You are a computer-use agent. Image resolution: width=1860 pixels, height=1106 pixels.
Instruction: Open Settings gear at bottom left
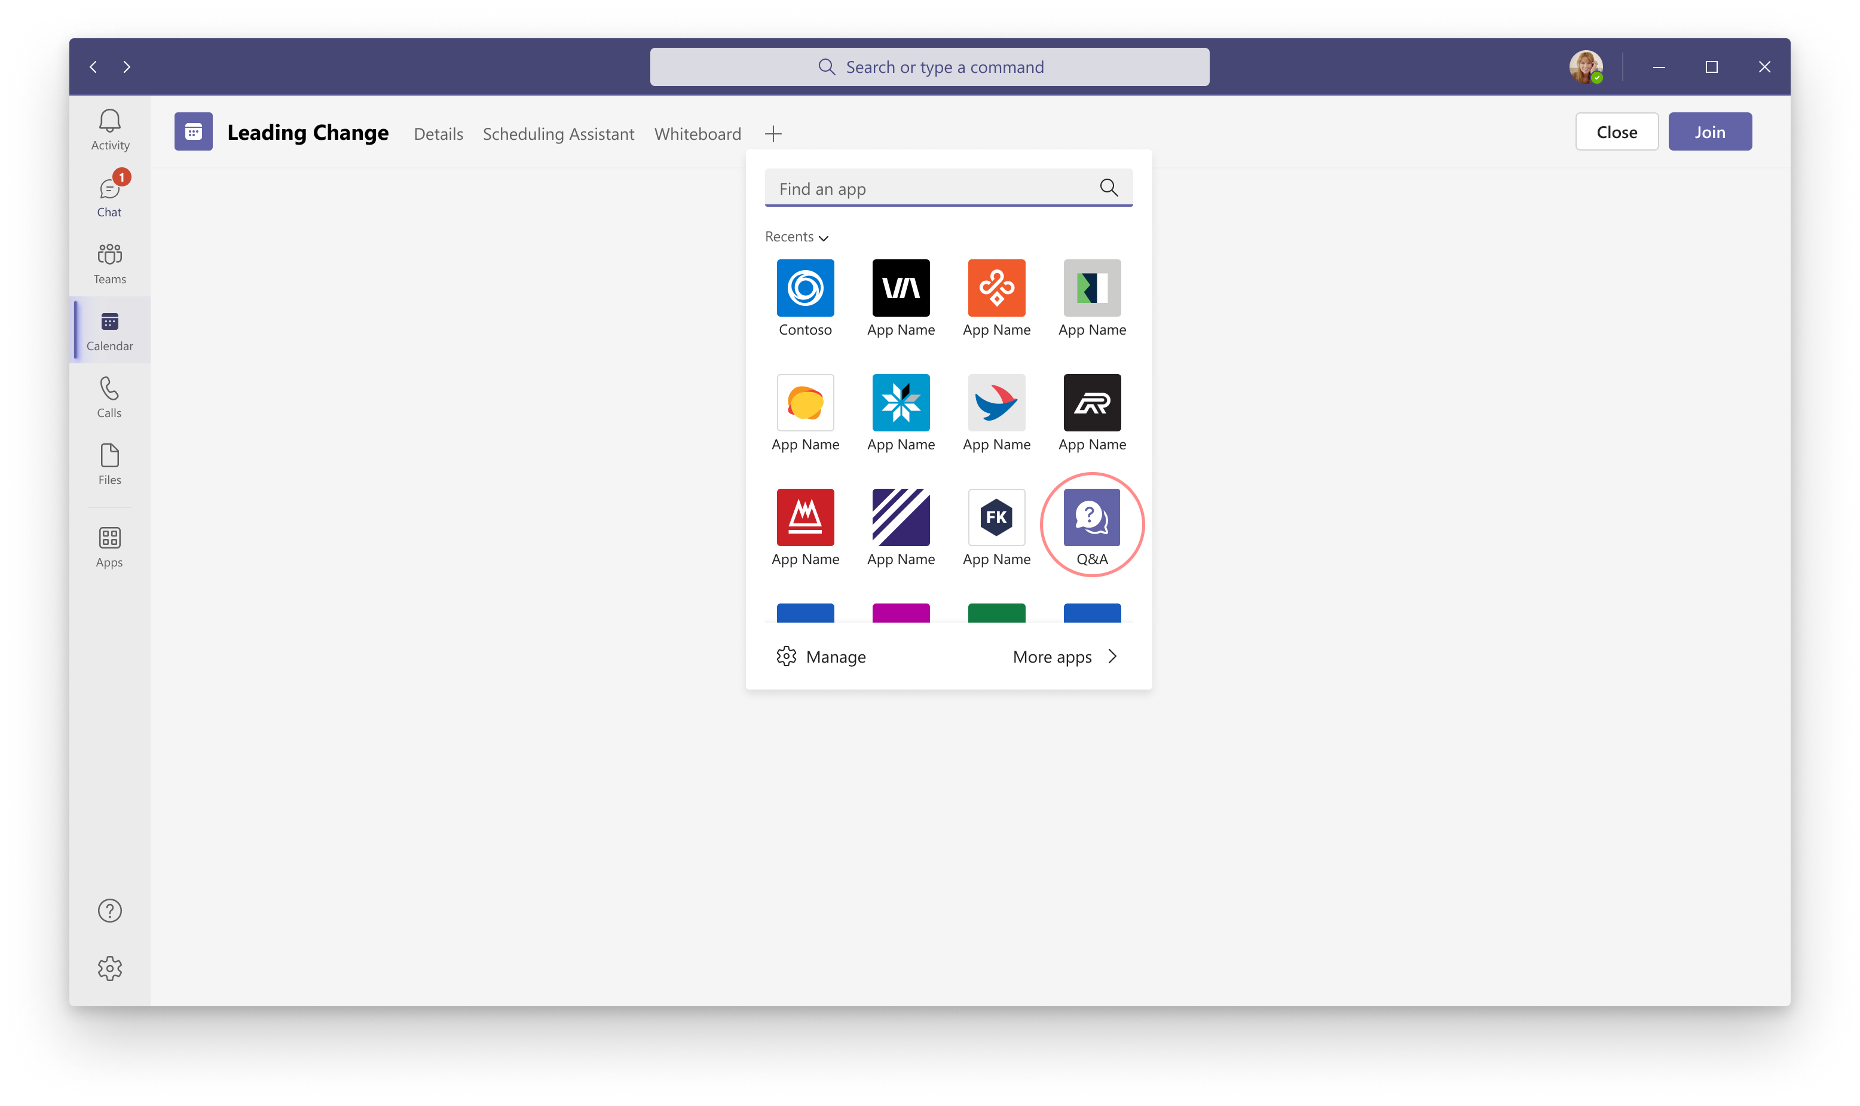(109, 968)
